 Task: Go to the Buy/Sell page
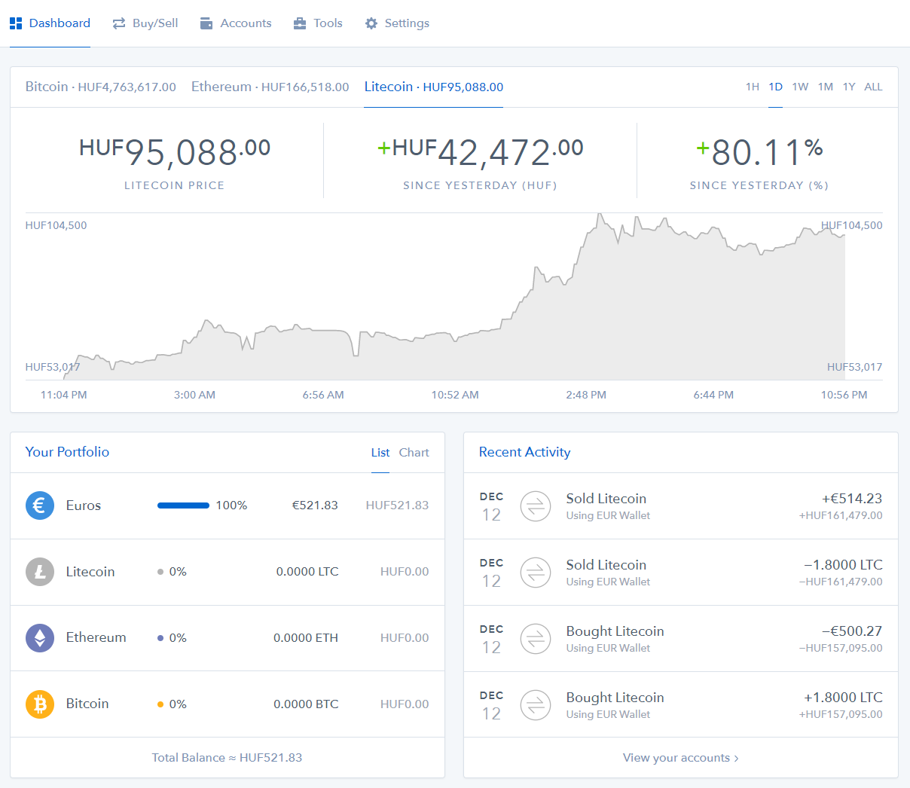[145, 23]
